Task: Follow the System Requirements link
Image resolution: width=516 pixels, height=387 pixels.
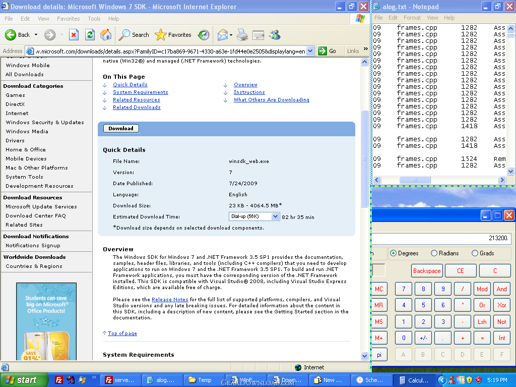Action: tap(141, 92)
